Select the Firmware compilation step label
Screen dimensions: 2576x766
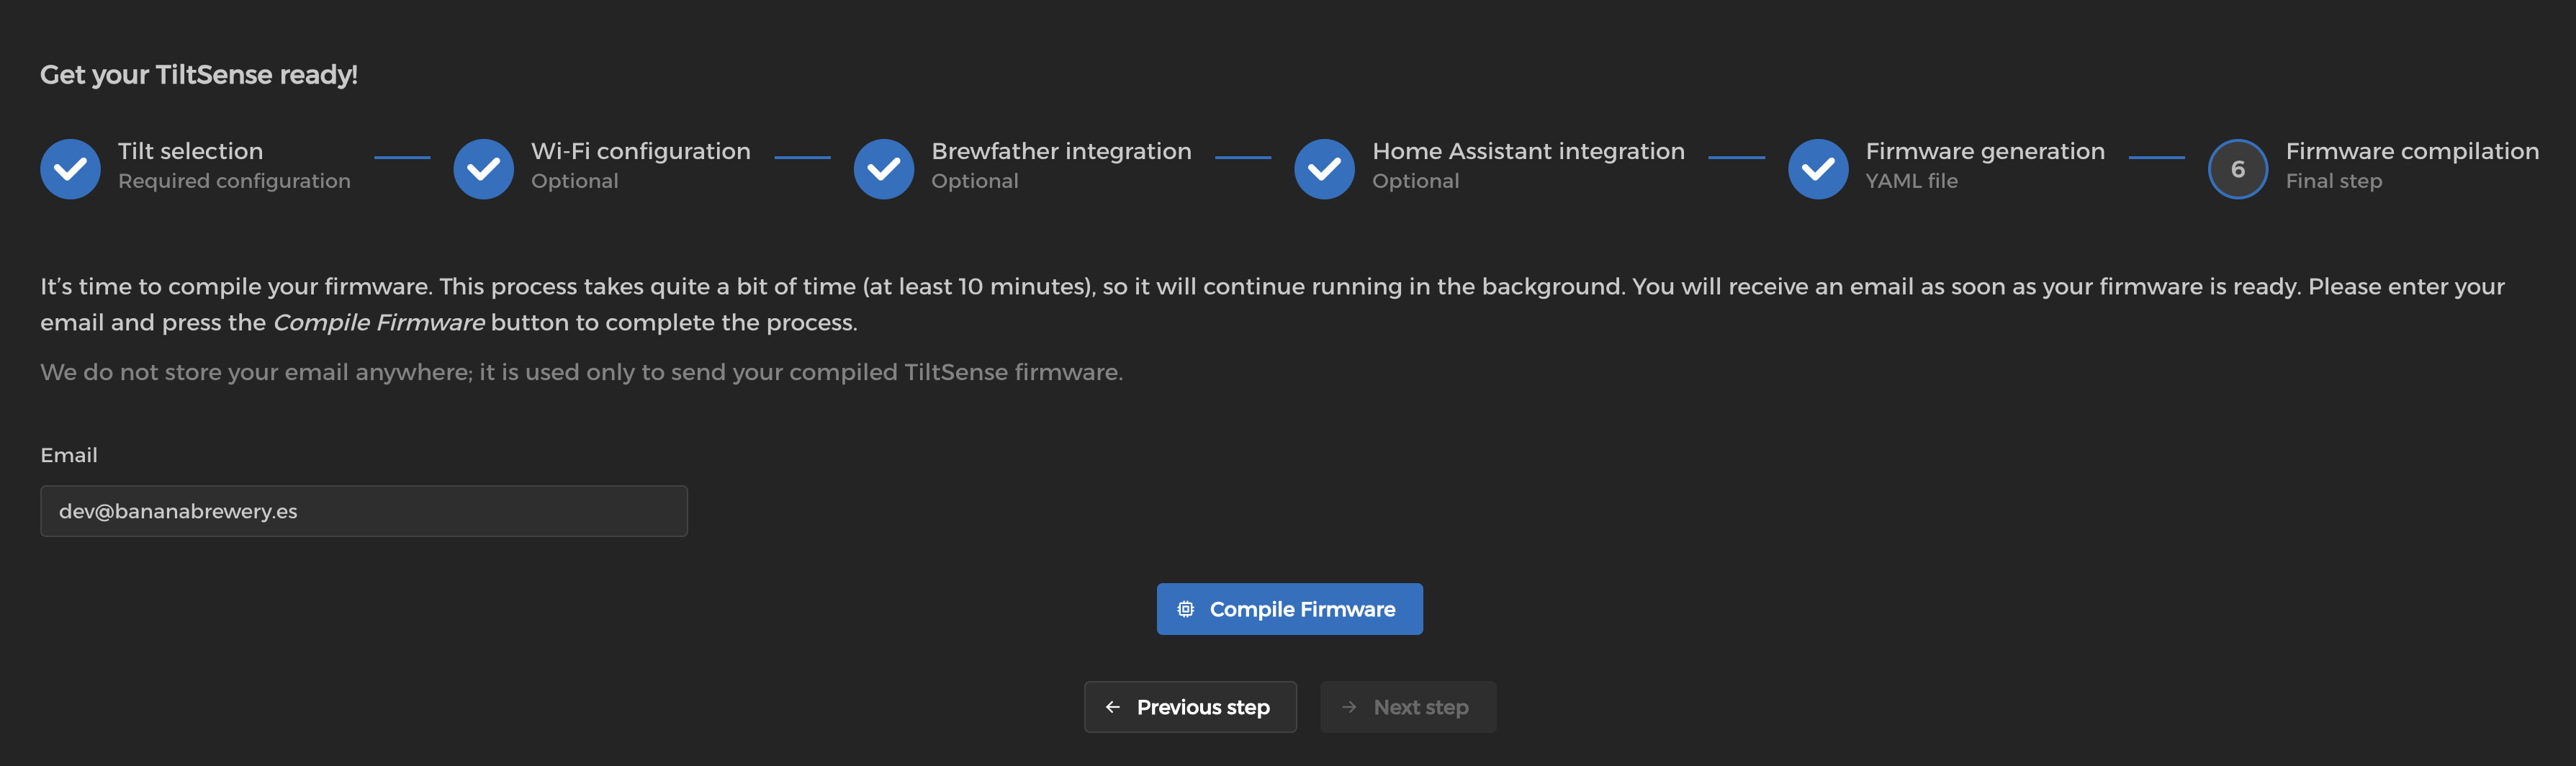(2412, 151)
